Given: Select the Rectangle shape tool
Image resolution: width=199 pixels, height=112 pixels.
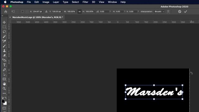Looking at the screenshot, I should pos(4,79).
